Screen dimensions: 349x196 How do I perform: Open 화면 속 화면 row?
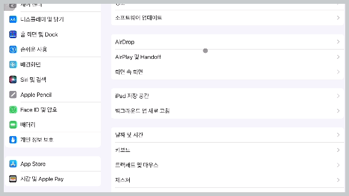click(x=228, y=72)
